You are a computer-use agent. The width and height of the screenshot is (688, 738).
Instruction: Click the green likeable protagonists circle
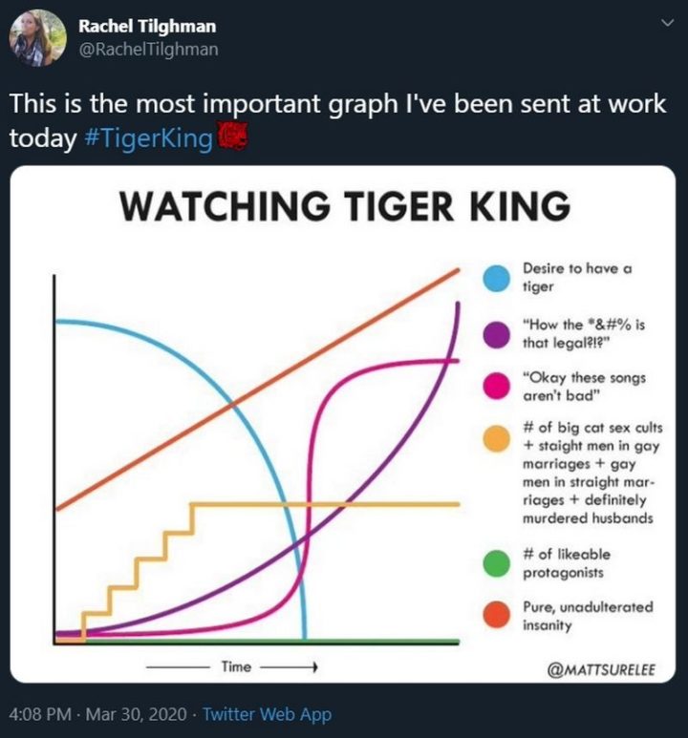[497, 563]
